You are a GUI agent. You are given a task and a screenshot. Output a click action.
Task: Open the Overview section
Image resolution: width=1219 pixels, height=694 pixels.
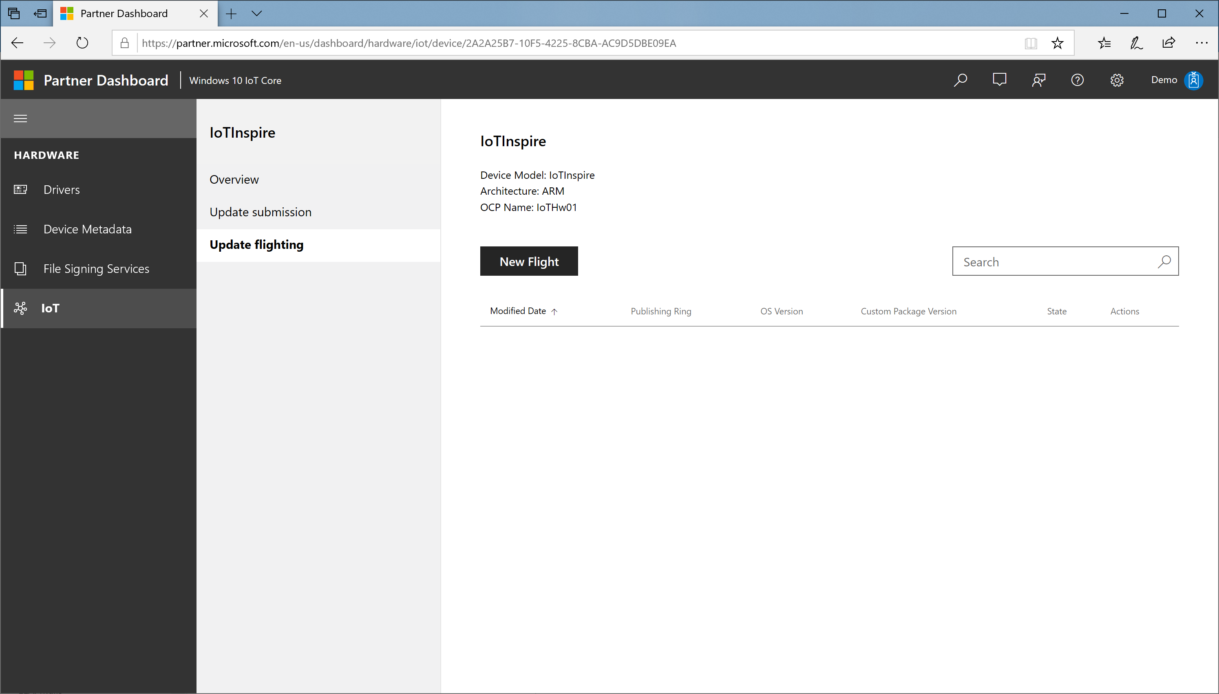[234, 179]
